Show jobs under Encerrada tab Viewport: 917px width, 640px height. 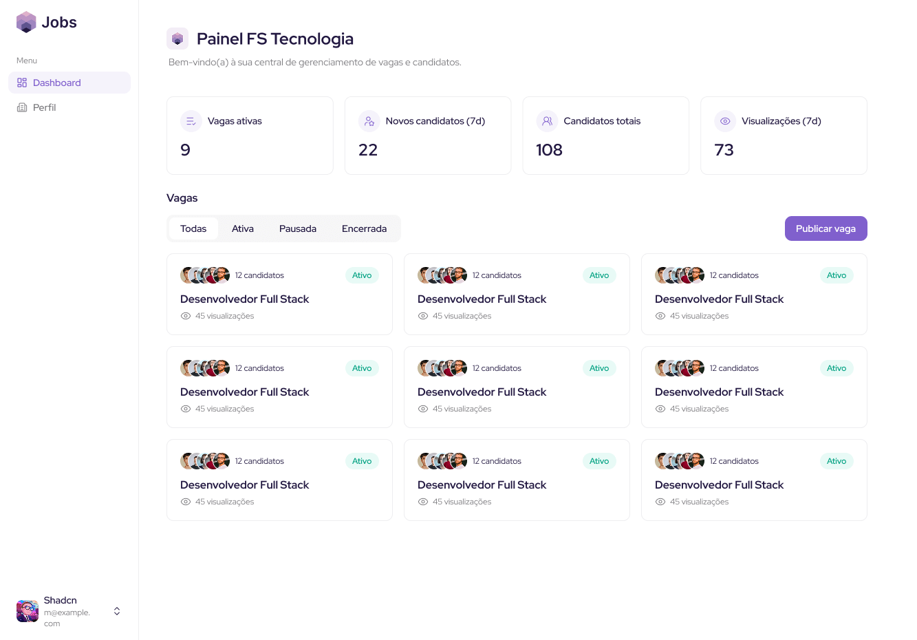364,228
